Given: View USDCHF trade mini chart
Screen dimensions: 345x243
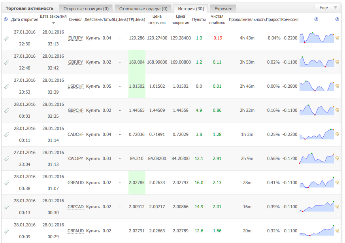Looking at the screenshot, I should (x=317, y=86).
